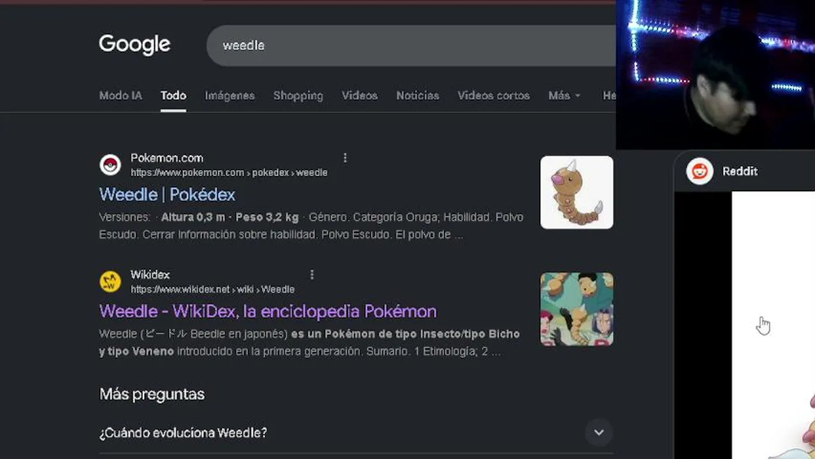
Task: Click the Weedle thumbnail on Pokédex result
Action: [576, 193]
